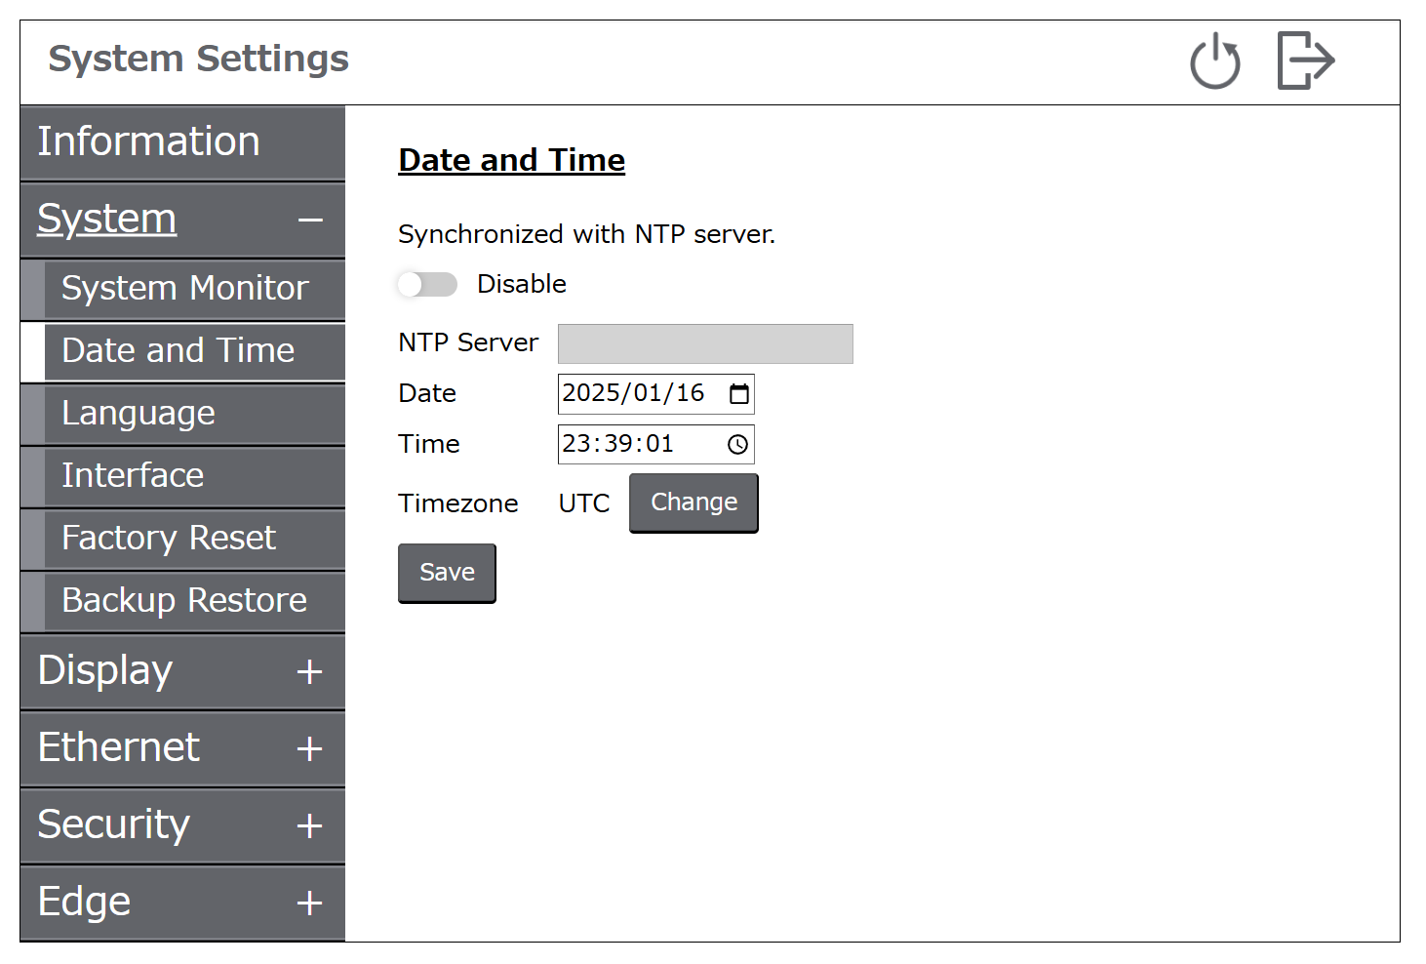Open the Information menu item
1426x964 pixels.
click(x=182, y=142)
